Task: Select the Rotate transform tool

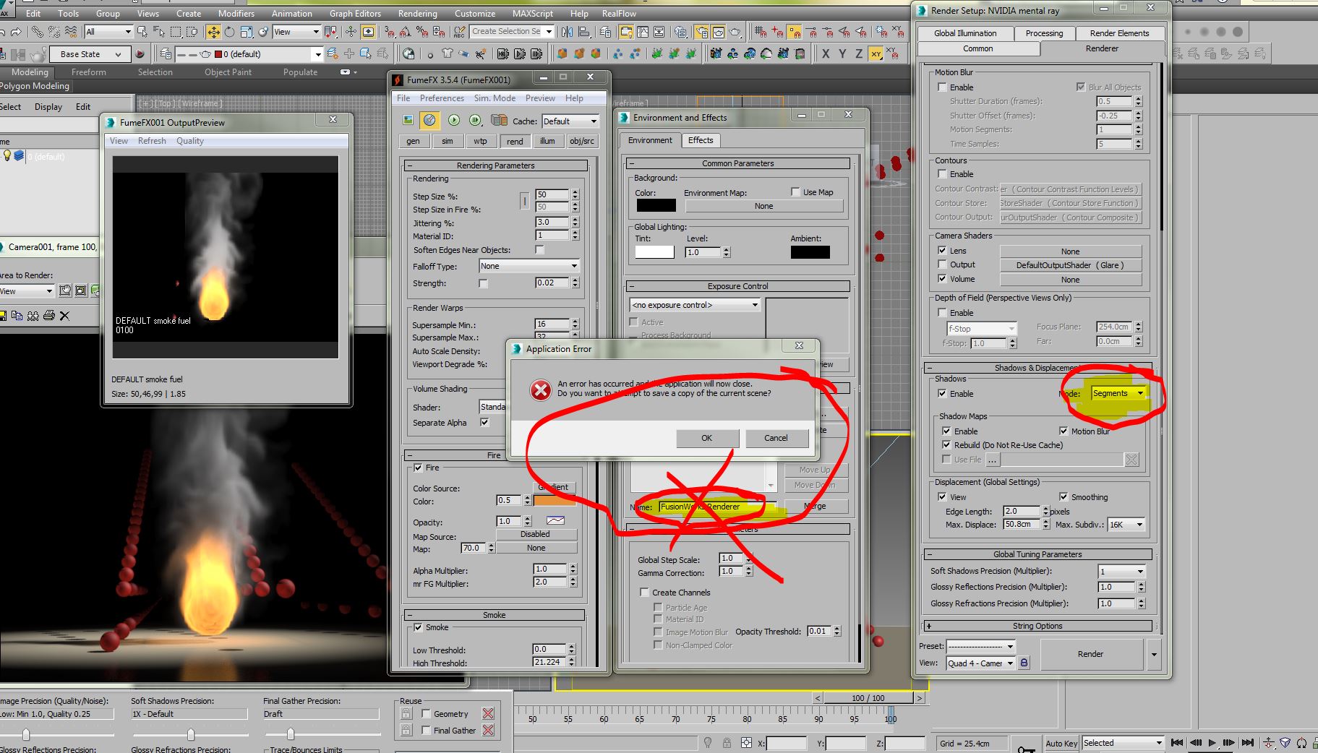Action: tap(230, 32)
